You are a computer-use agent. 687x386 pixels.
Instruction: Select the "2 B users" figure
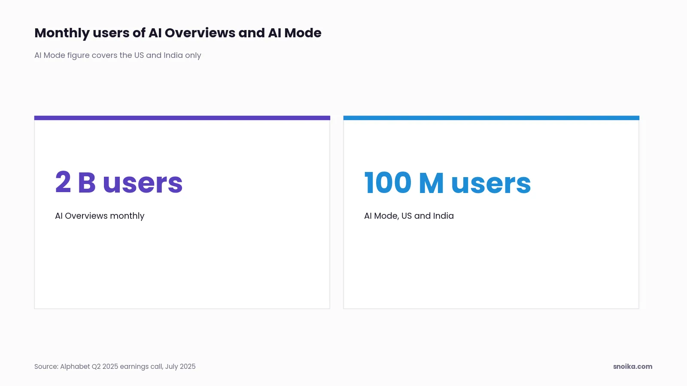pos(119,182)
